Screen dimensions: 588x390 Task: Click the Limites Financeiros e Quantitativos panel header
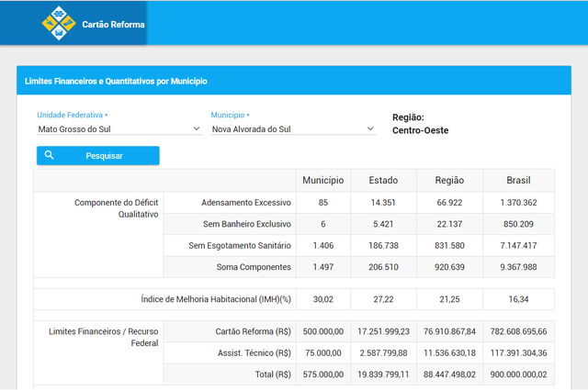point(116,81)
